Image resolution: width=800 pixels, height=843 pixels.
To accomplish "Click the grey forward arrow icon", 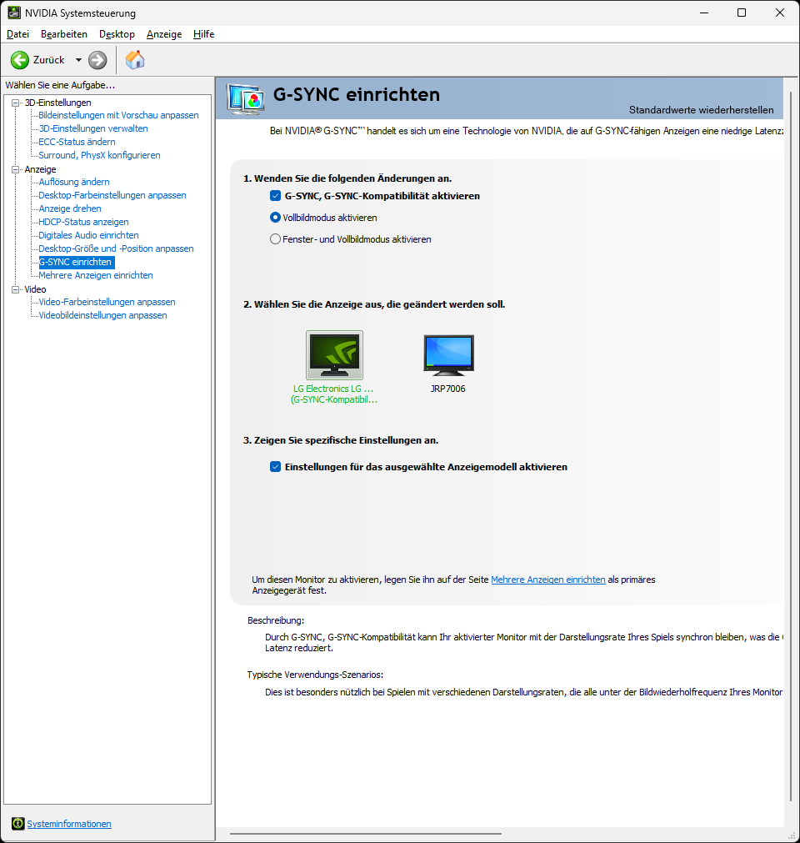I will [x=97, y=60].
